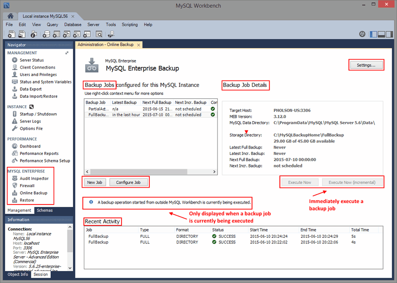
Task: Open the Edit menu
Action: [22, 24]
